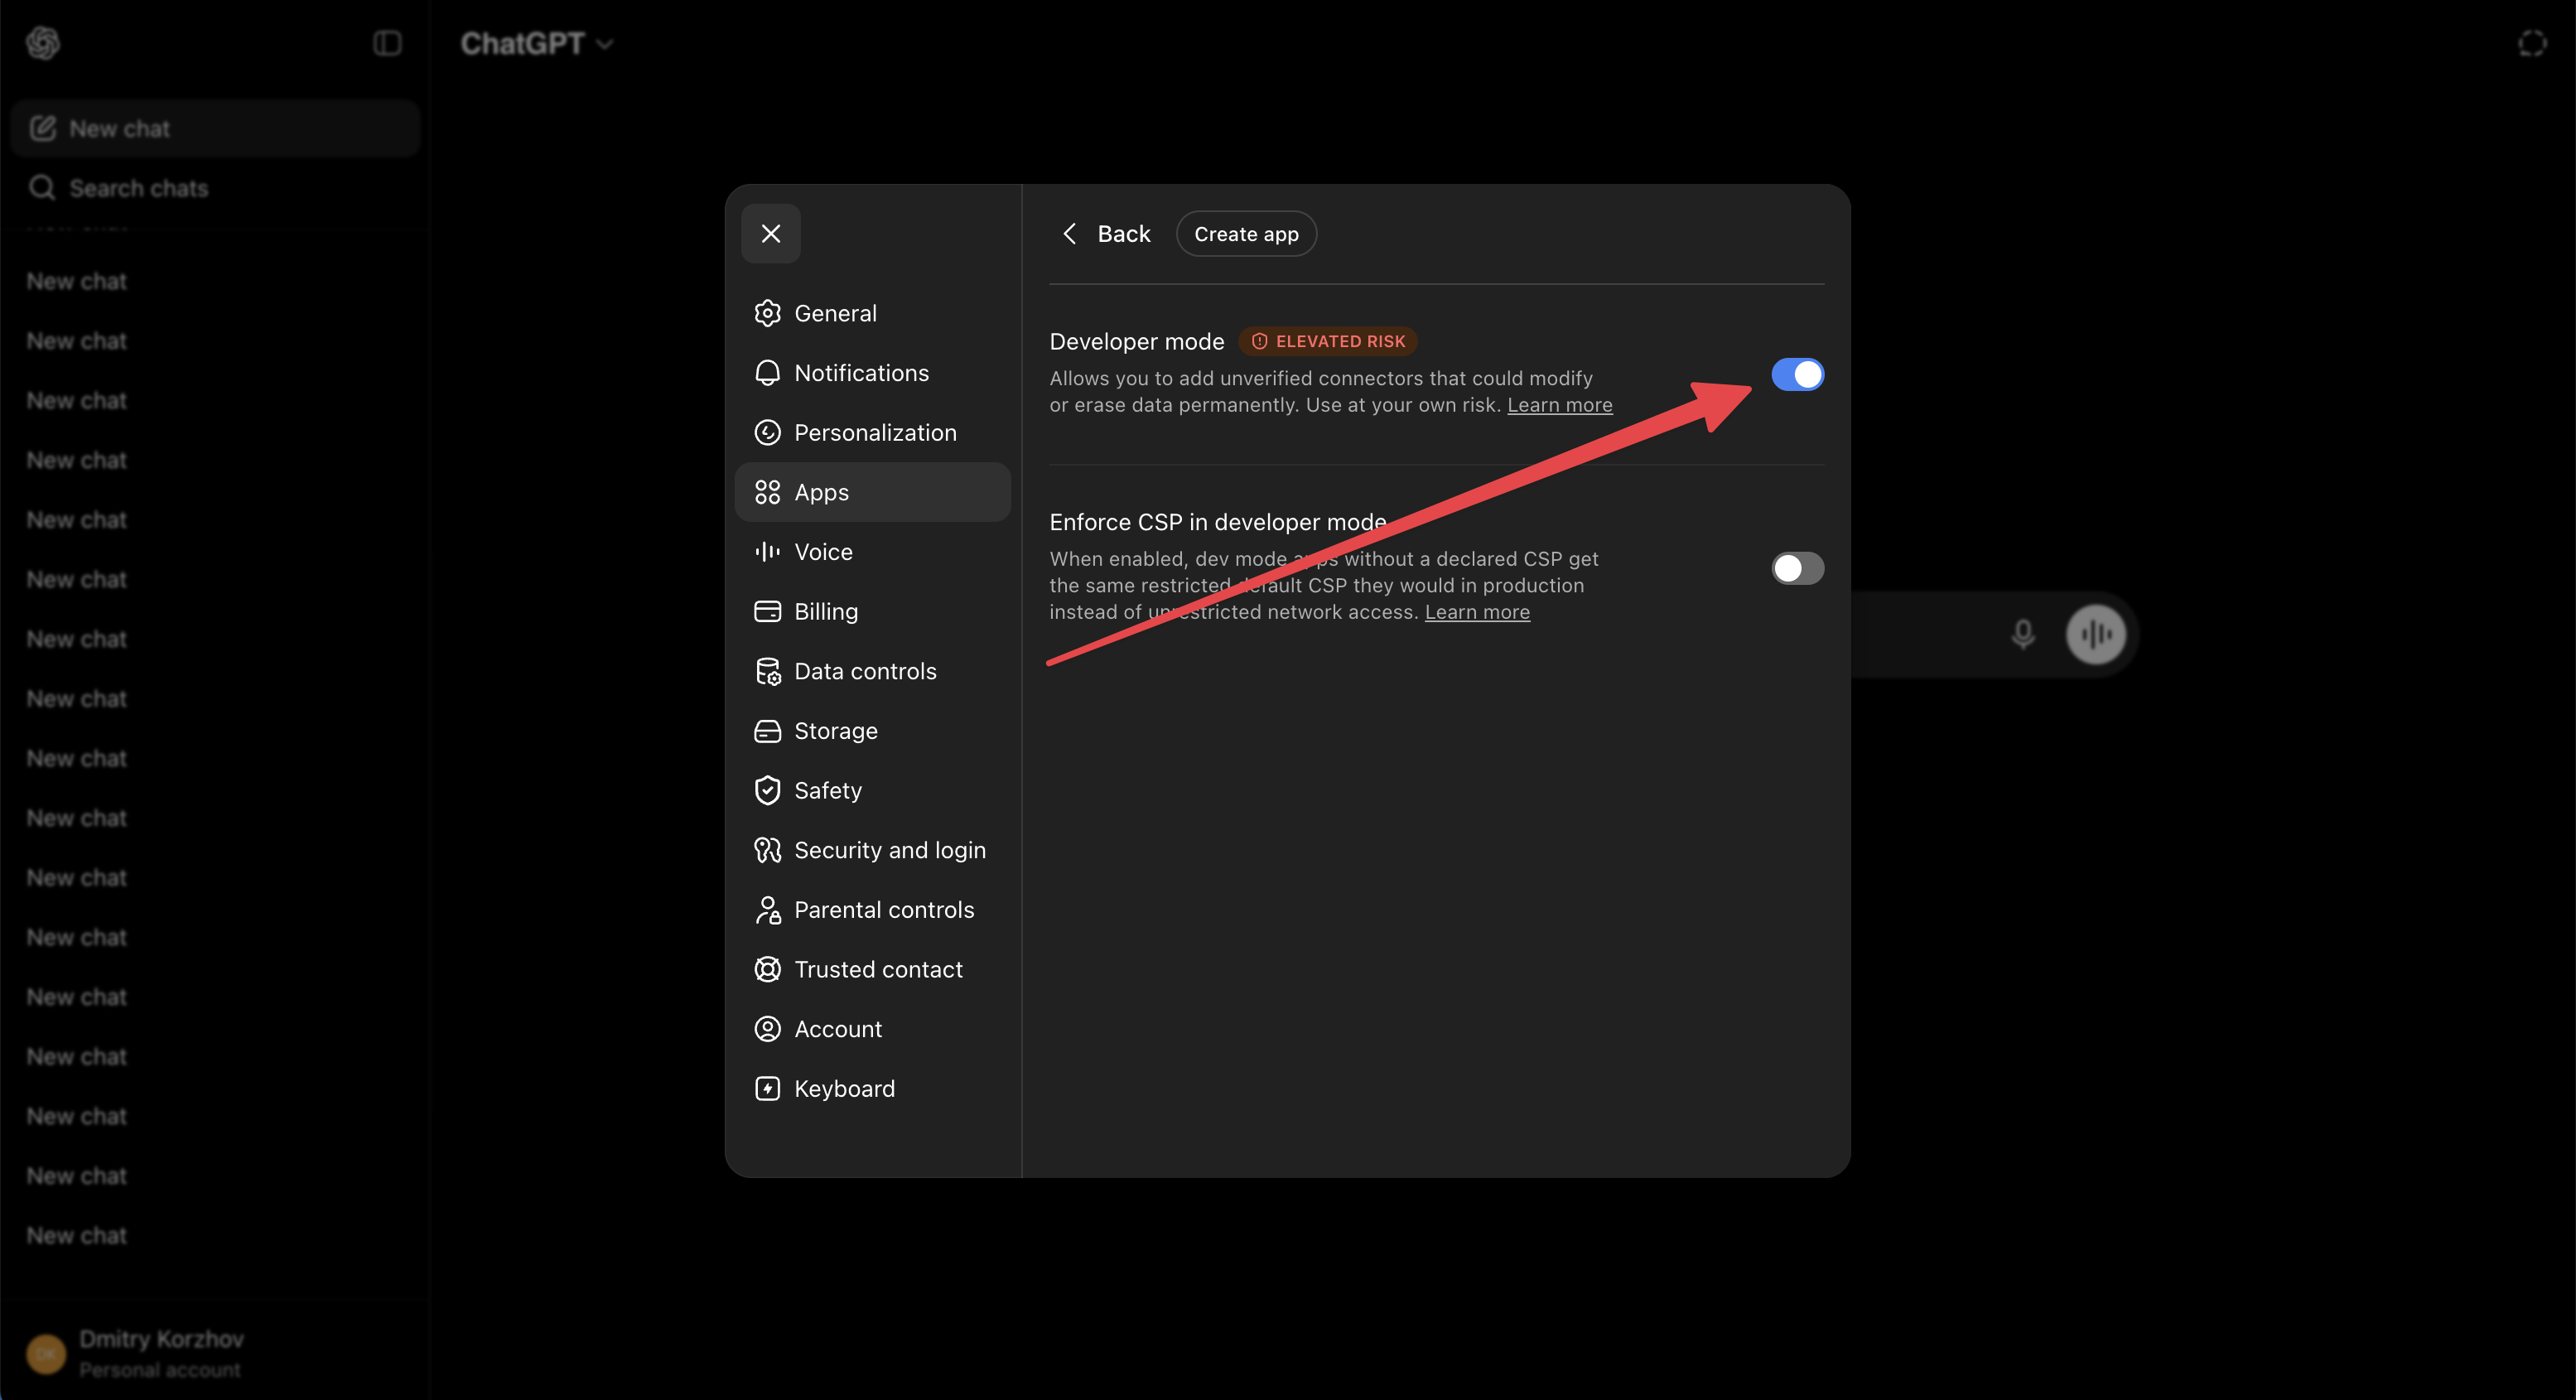Screen dimensions: 2576x1400
Task: Open Learn more under Enforce CSP
Action: pos(1477,612)
